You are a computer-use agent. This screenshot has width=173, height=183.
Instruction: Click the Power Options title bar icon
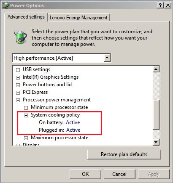5,5
